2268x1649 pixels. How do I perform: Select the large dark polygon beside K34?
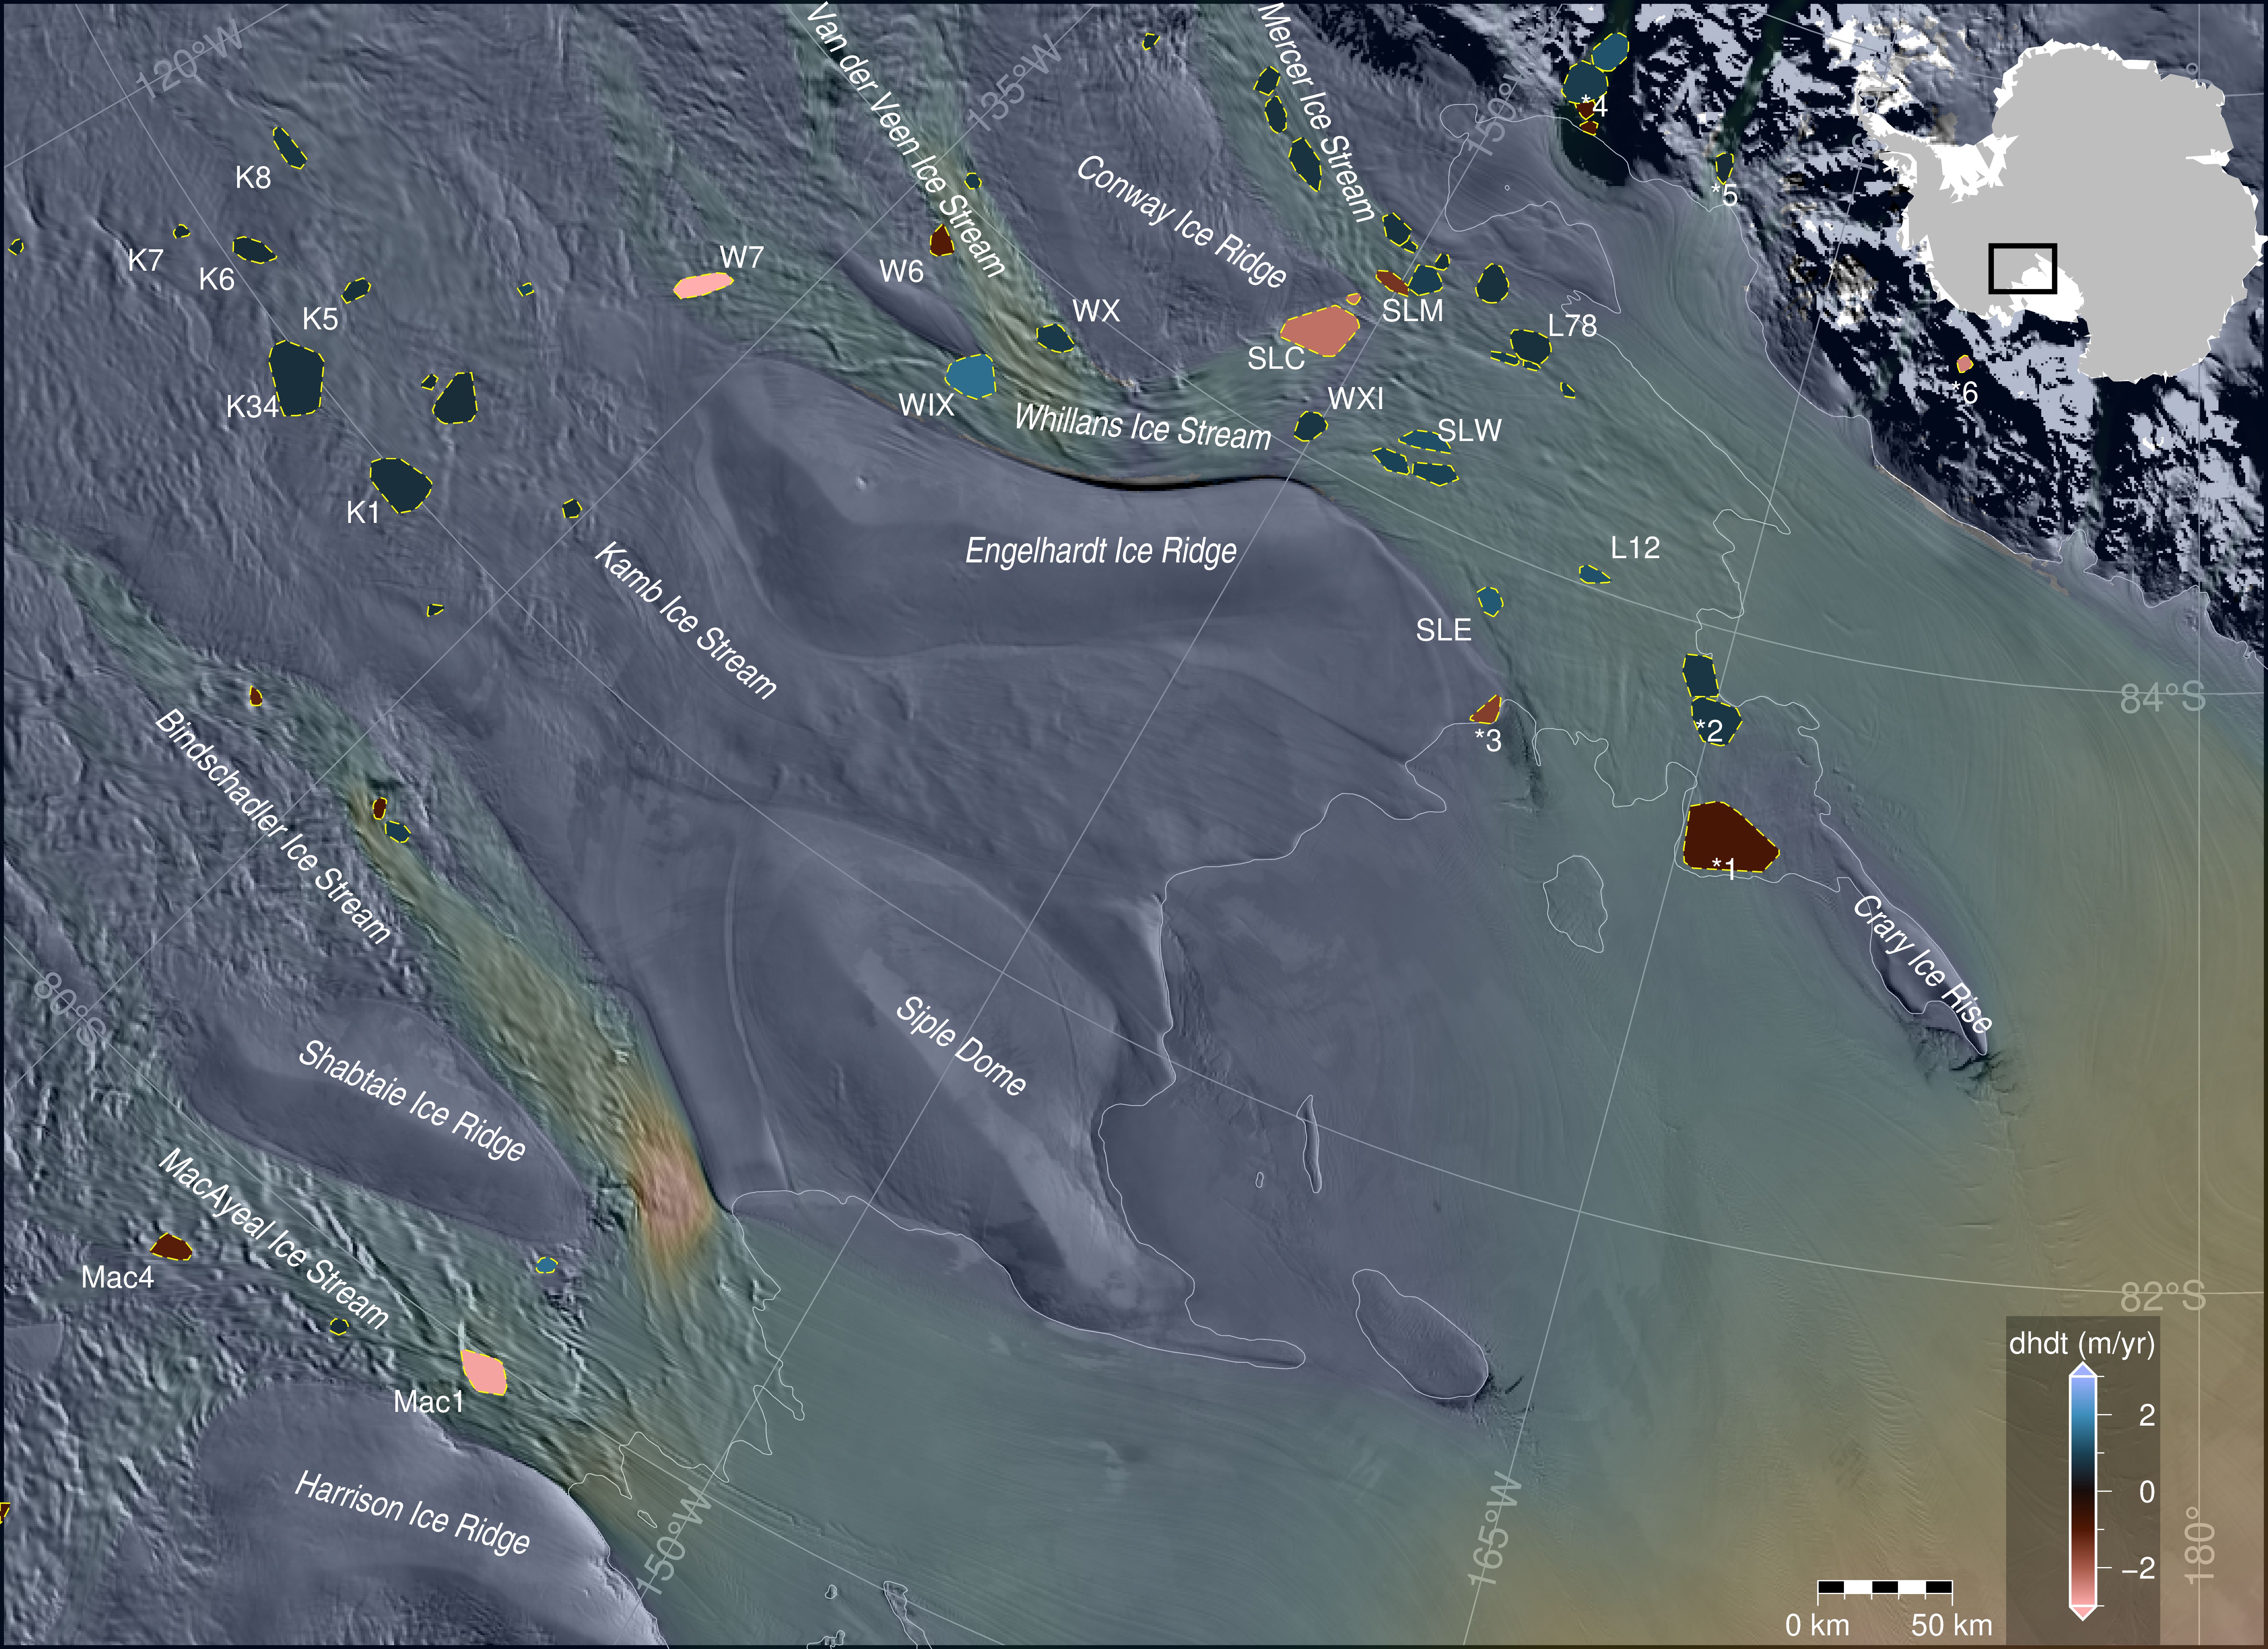click(297, 378)
